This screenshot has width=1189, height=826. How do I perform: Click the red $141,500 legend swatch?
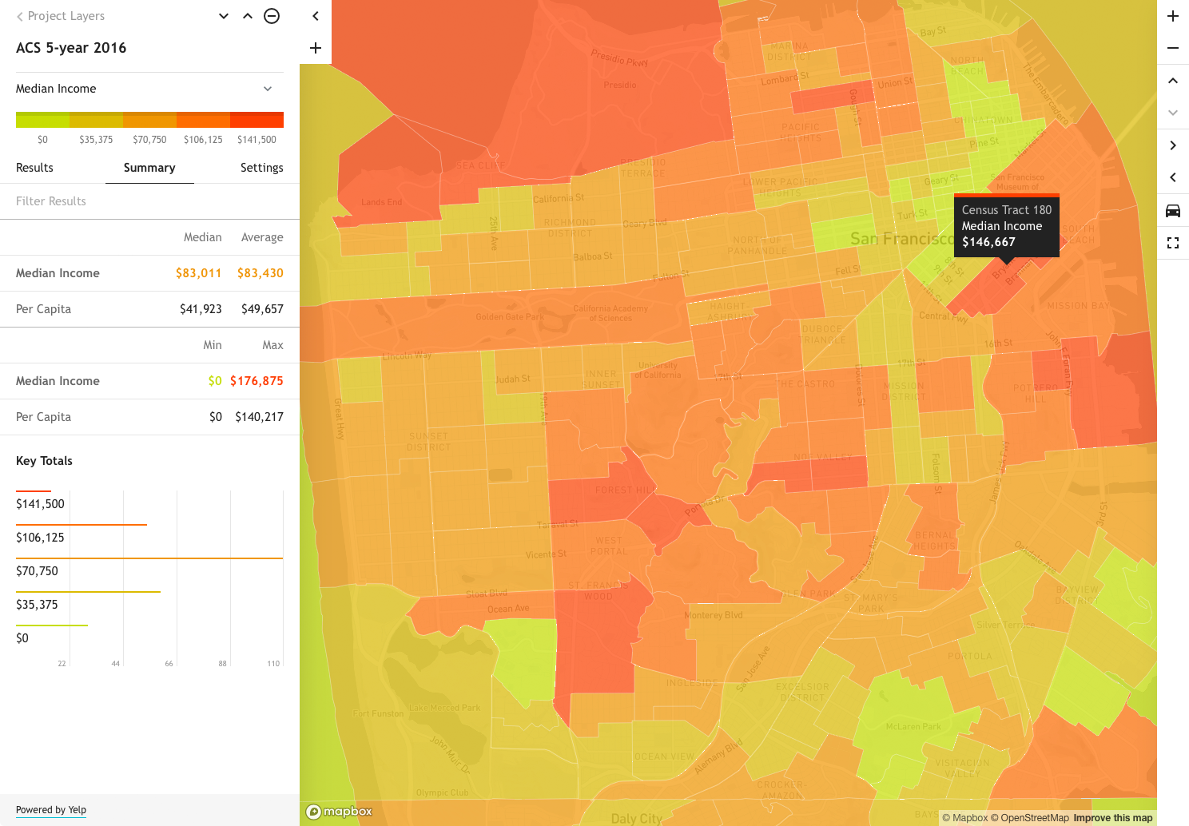click(256, 120)
